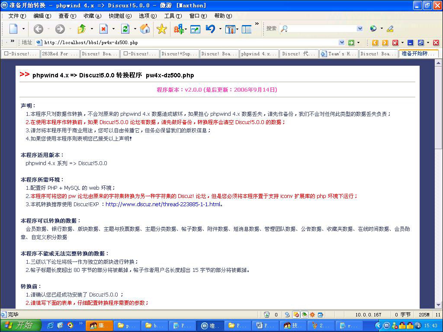
Task: Open the 快捷组(G) menu
Action: 120,16
